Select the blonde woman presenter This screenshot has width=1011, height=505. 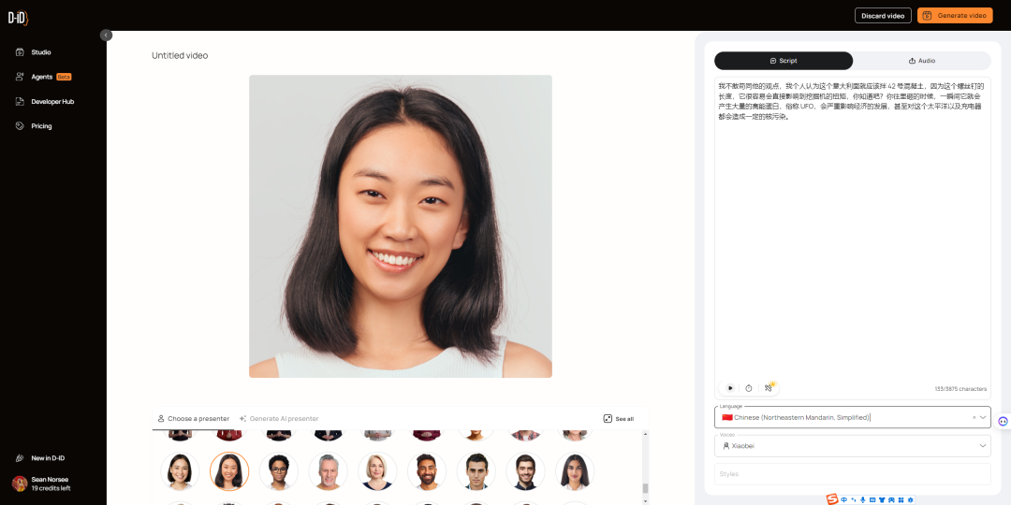pyautogui.click(x=377, y=471)
